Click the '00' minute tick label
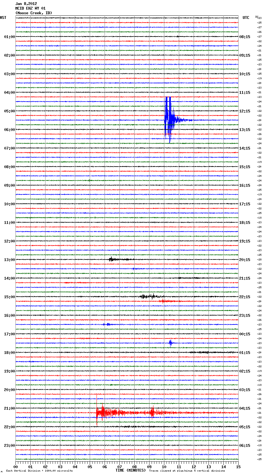Viewport: 263px width, 475px height. (x=15, y=467)
